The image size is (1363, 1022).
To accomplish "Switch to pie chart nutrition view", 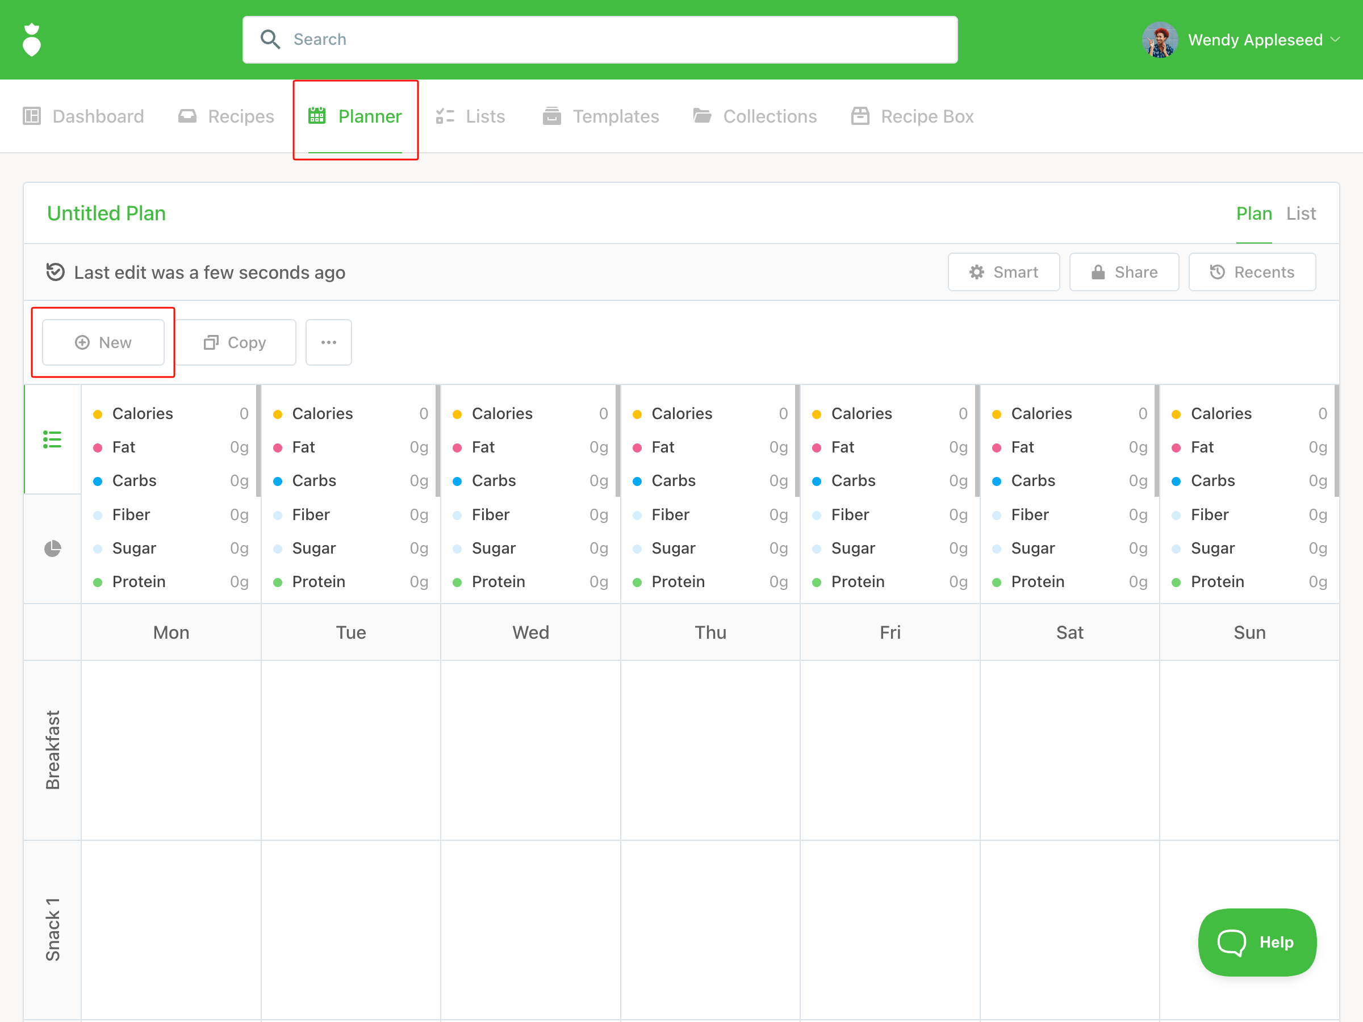I will point(52,548).
